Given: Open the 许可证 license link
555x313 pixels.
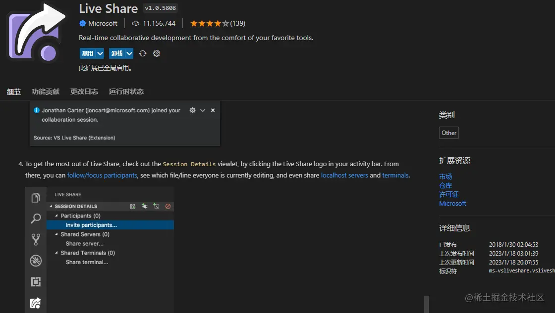Looking at the screenshot, I should point(449,194).
